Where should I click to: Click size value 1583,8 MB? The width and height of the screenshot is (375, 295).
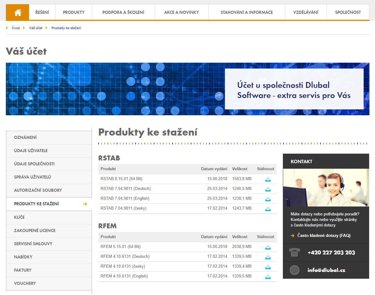coord(242,179)
